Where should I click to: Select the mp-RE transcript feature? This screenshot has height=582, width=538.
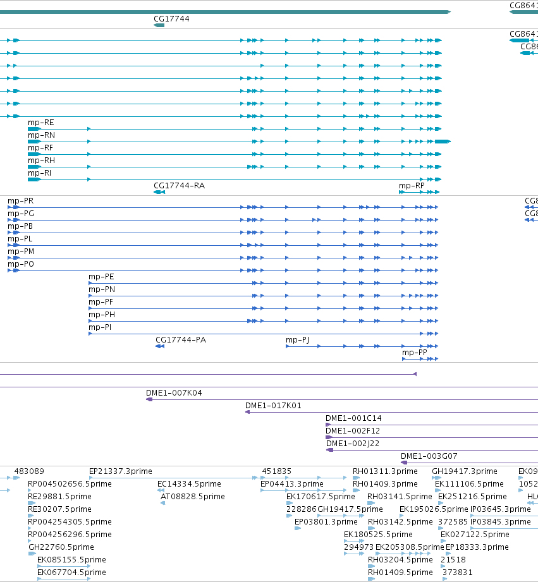tap(235, 129)
